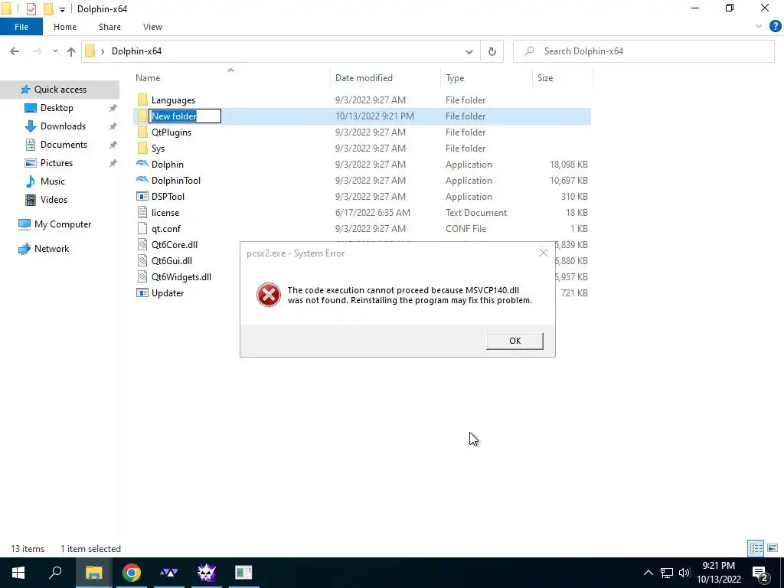Open the address bar history dropdown
Viewport: 784px width, 588px height.
coord(469,51)
